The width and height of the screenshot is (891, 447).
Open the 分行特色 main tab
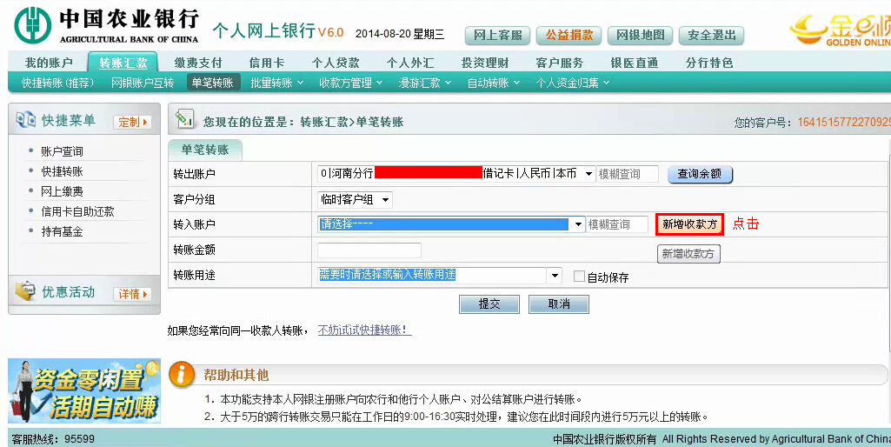click(709, 63)
